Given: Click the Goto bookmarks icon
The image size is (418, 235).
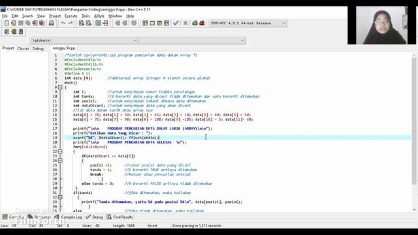Looking at the screenshot, I should (x=21, y=32).
